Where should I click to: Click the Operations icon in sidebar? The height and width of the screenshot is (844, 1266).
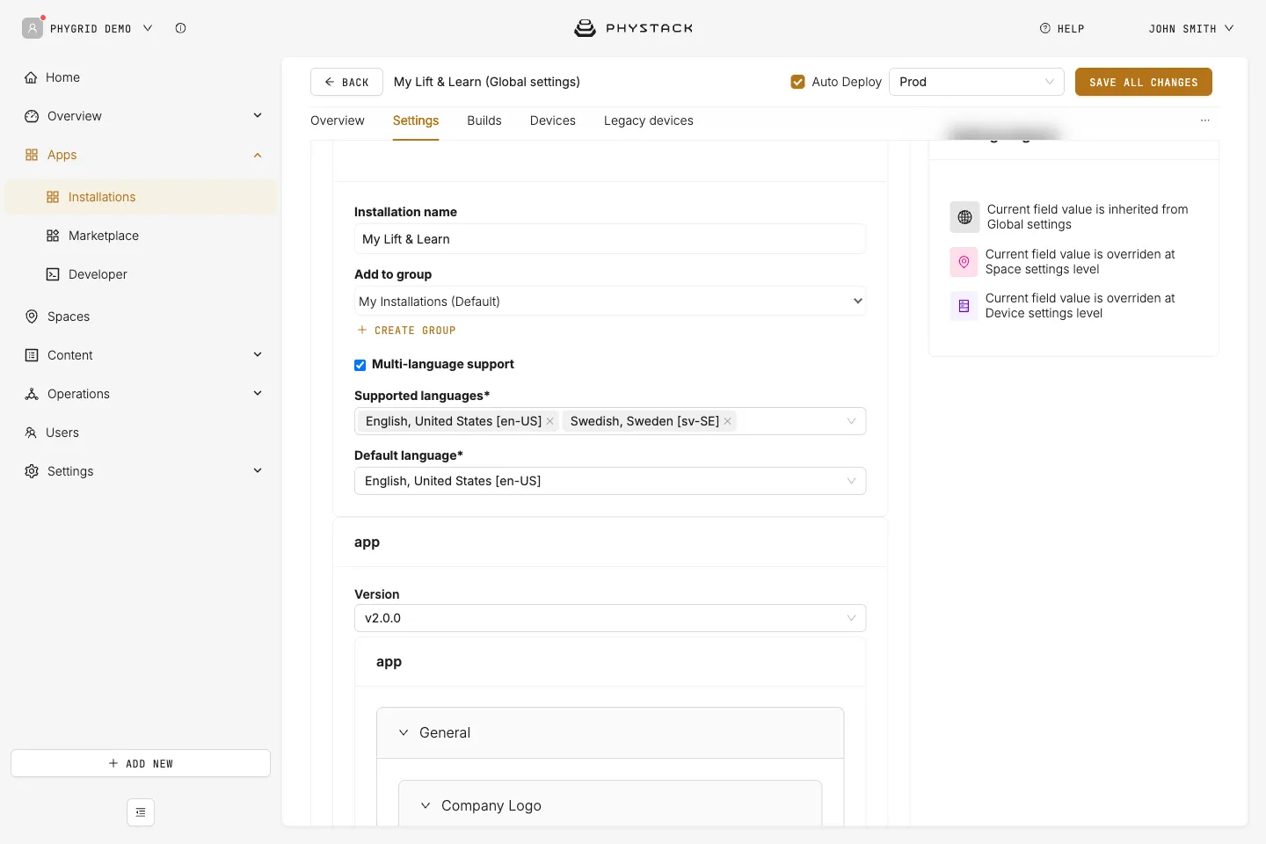pyautogui.click(x=32, y=394)
